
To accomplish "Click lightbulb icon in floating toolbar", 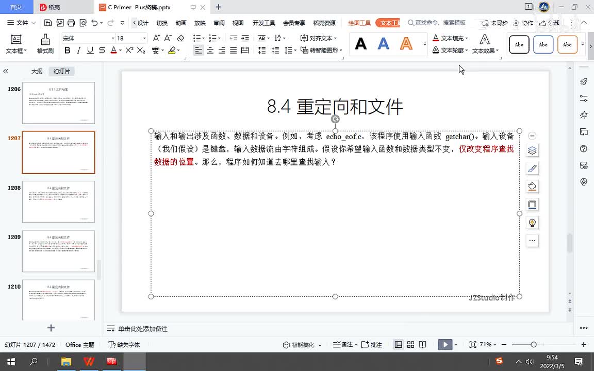I will click(532, 223).
